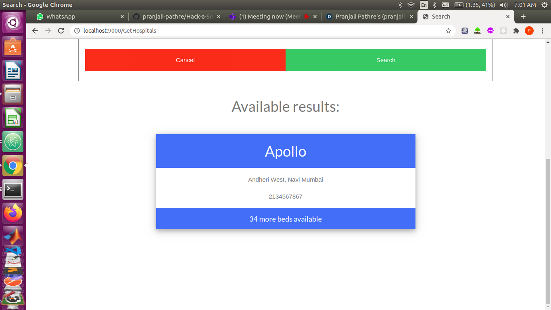Click the address bar showing localhost:9000/GetHospitals
The width and height of the screenshot is (551, 310).
[262, 31]
